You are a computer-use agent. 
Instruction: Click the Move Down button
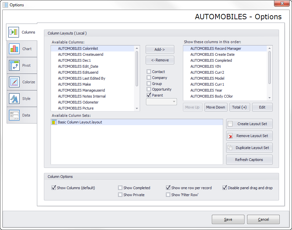(216, 107)
